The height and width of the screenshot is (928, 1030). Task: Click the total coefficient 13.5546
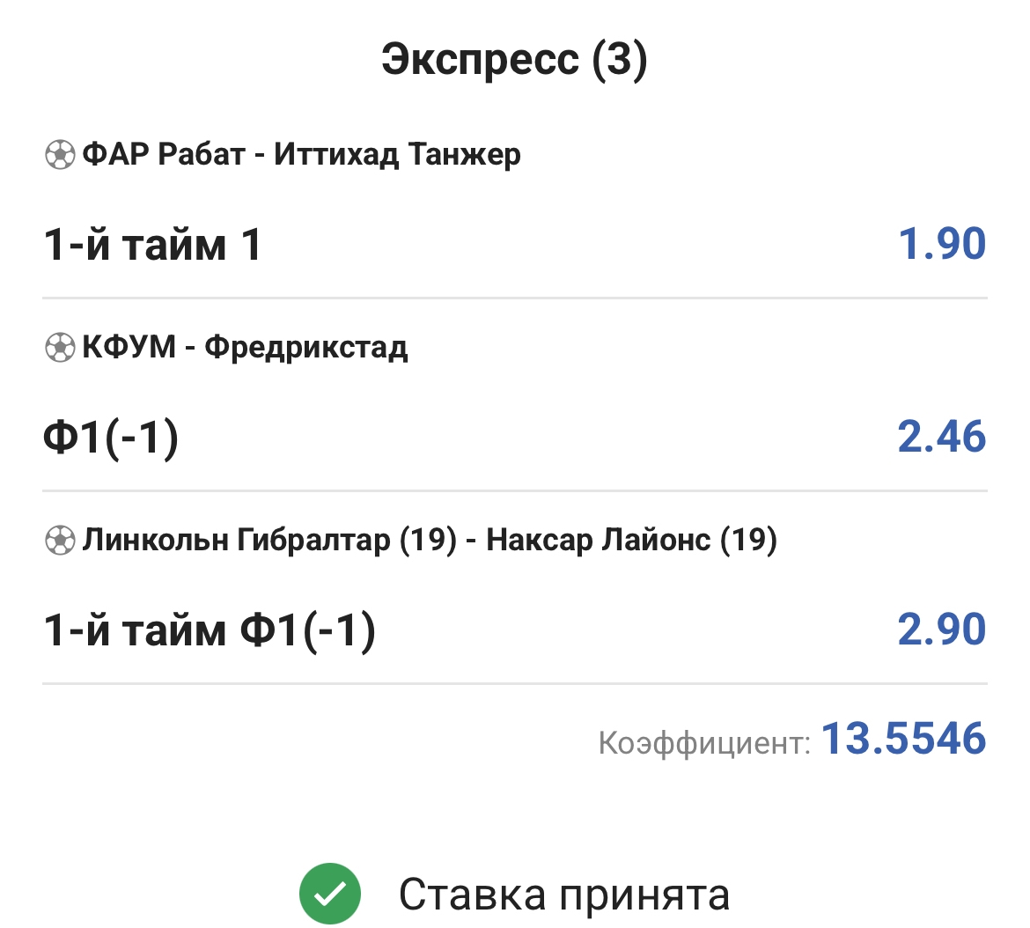(903, 739)
